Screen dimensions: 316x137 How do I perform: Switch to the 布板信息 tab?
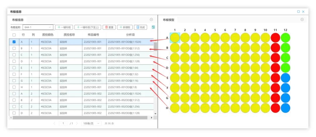coord(18,20)
